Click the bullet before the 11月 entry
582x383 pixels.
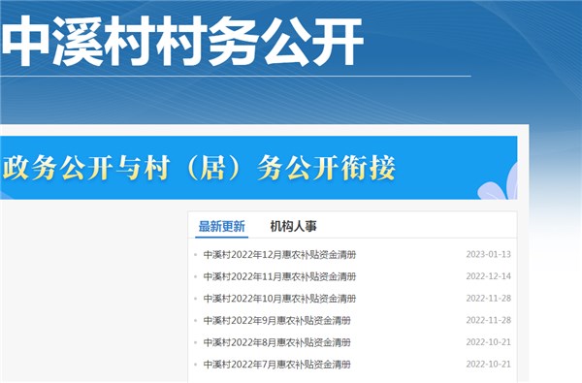tap(196, 277)
